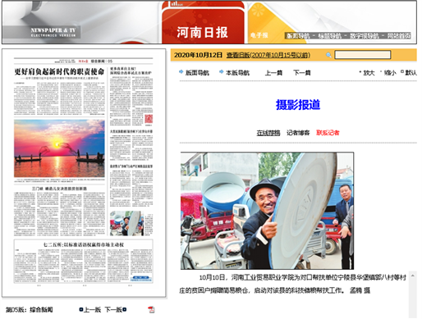Go to next article 下一篇
This screenshot has width=422, height=319.
[302, 73]
